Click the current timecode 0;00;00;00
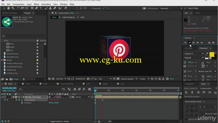This screenshot has width=218, height=123. click(9, 88)
